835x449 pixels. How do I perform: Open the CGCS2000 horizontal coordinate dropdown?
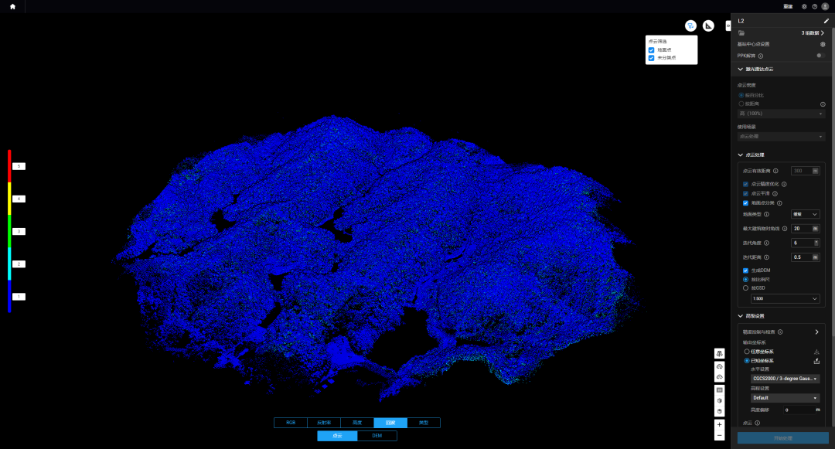coord(785,379)
